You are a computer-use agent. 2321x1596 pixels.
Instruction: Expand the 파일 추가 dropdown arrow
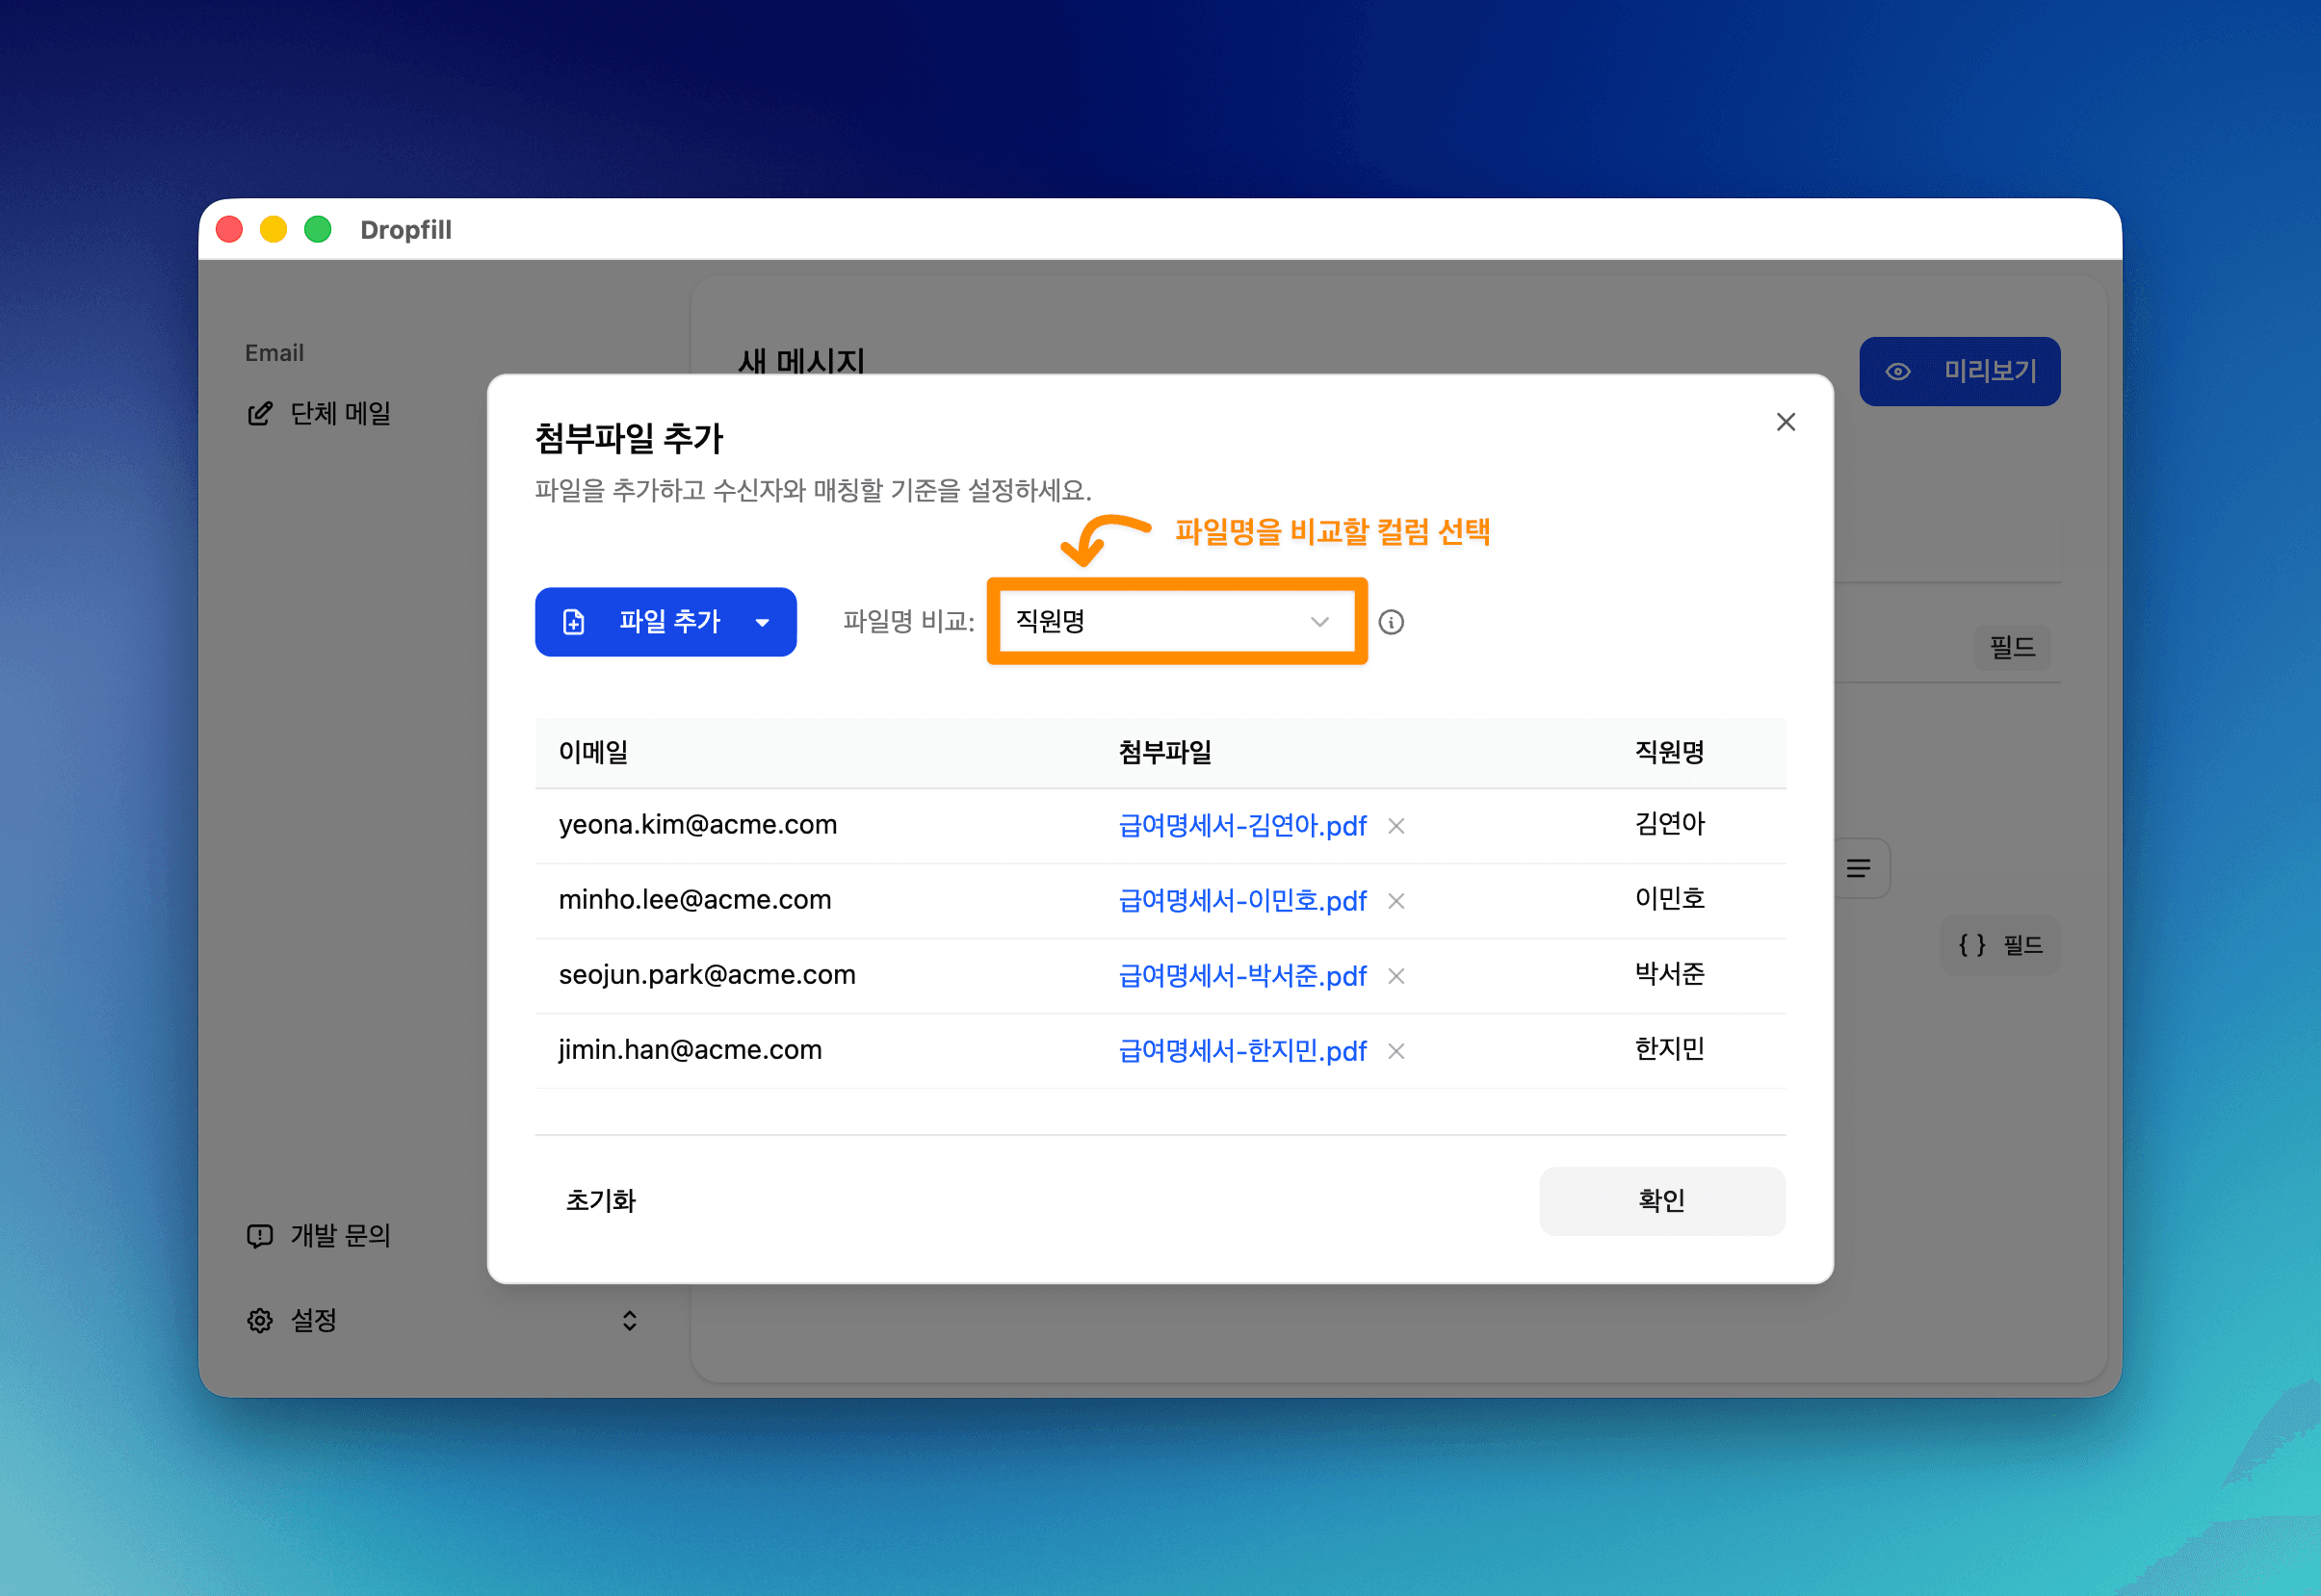[x=762, y=622]
